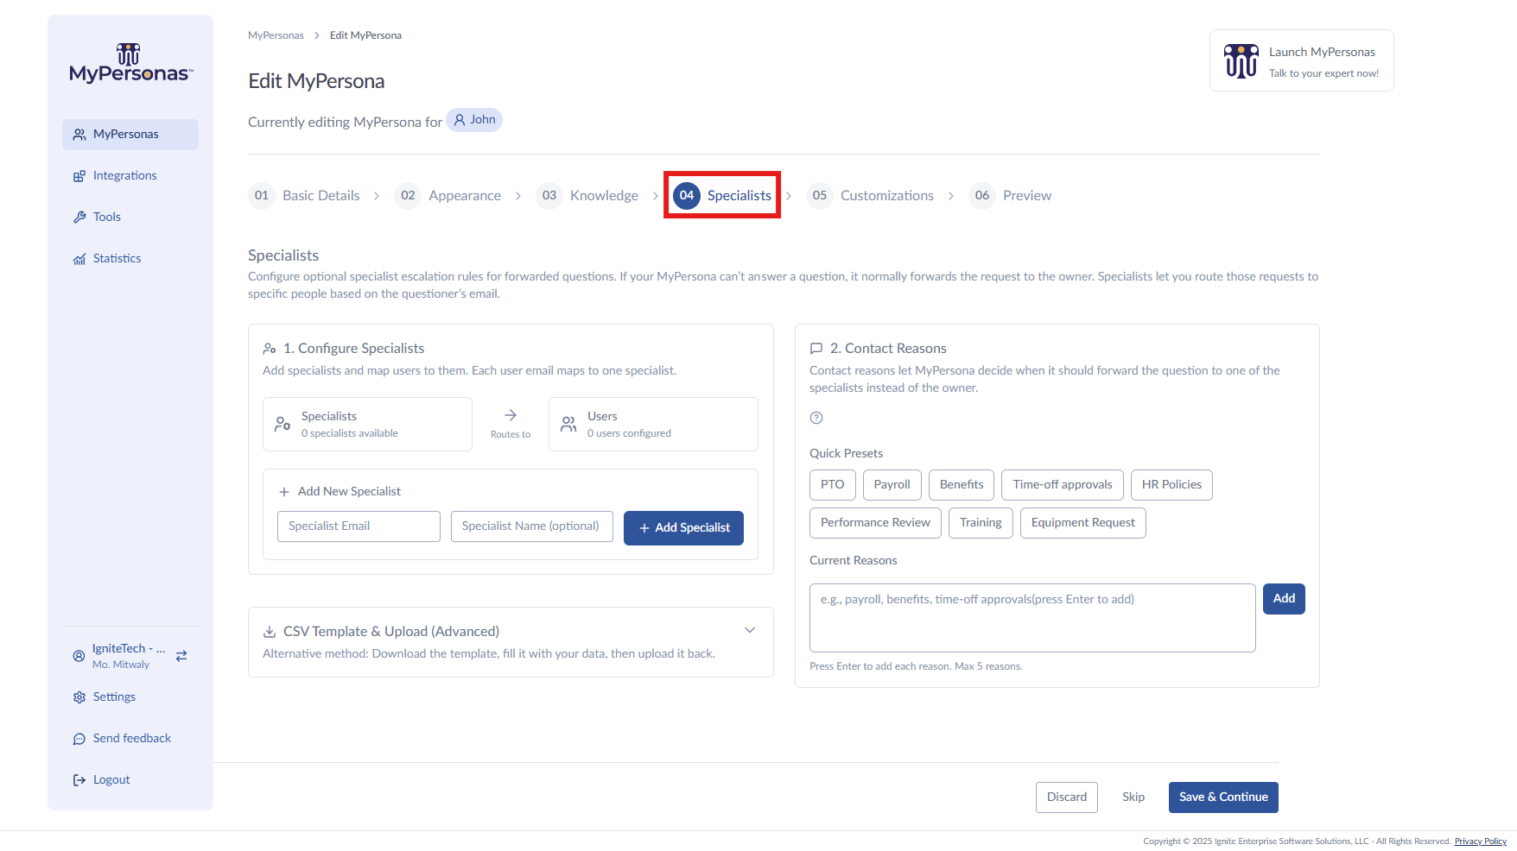Go to step 01 Basic Details
The height and width of the screenshot is (851, 1517).
[x=304, y=196]
